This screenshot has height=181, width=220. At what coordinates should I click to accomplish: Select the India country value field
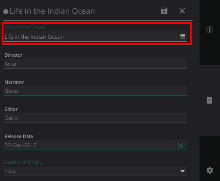[95, 171]
